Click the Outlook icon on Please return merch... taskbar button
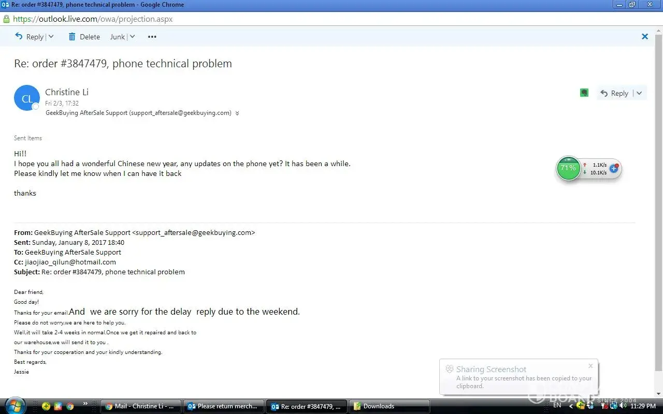The width and height of the screenshot is (663, 414). pyautogui.click(x=191, y=406)
